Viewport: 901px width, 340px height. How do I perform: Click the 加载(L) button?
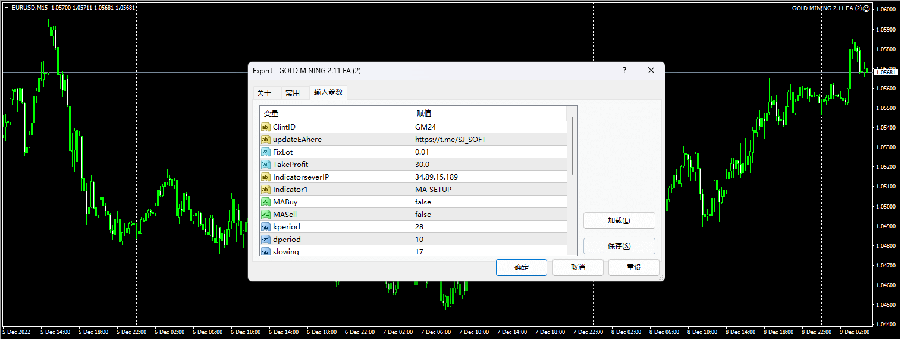(619, 221)
